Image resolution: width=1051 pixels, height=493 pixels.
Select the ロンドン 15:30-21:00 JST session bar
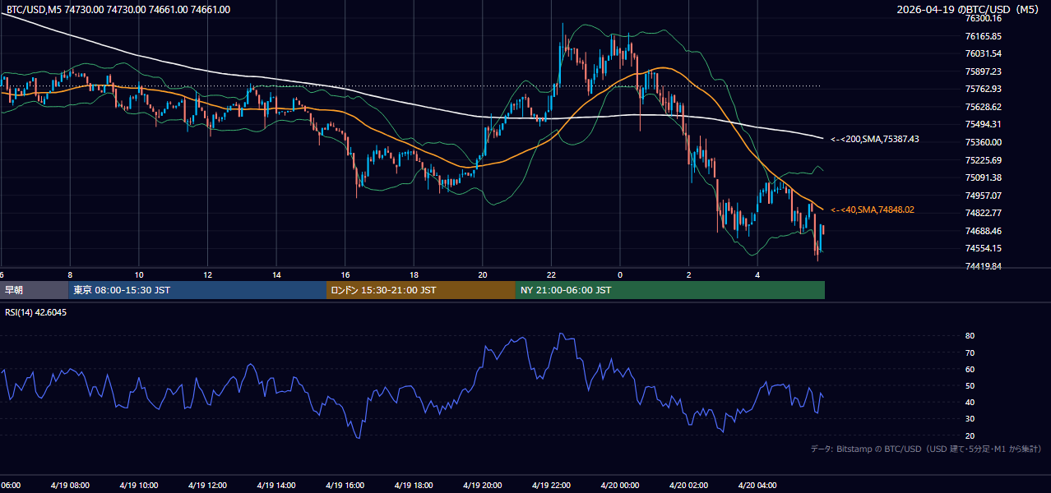click(x=421, y=290)
